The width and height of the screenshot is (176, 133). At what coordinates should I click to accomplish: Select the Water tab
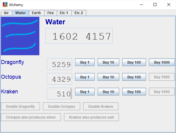tap(20, 13)
